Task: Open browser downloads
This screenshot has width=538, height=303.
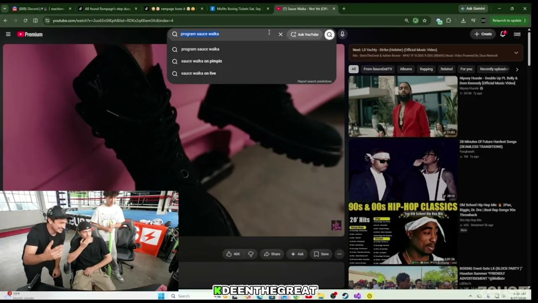Action: coord(463,20)
